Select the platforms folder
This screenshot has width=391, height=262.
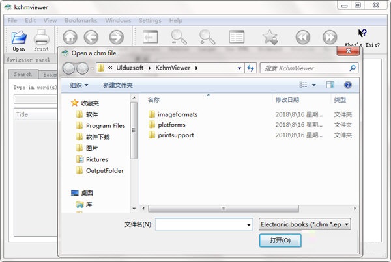(167, 125)
